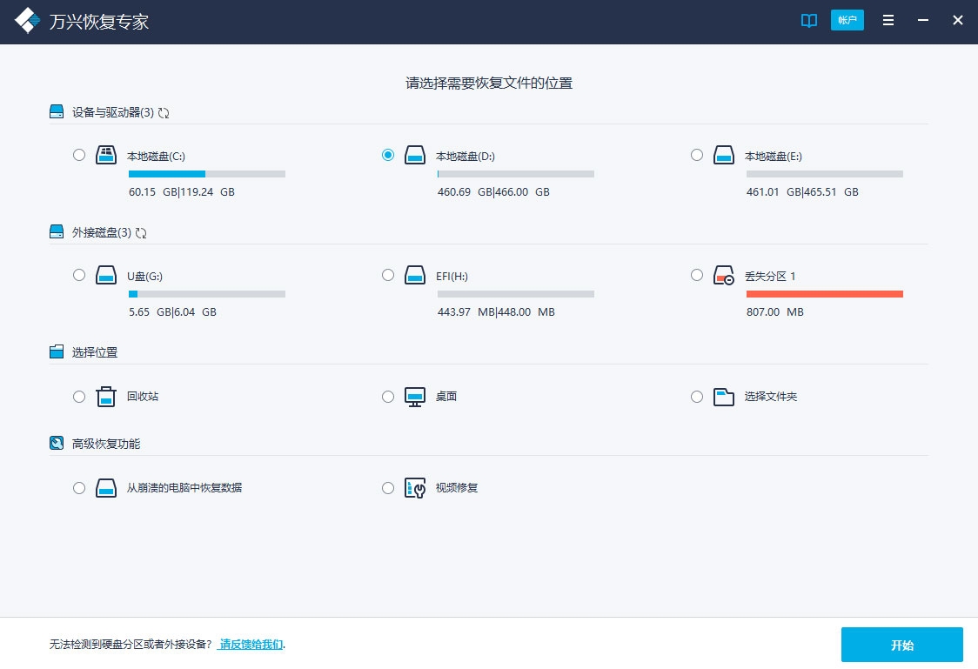Click the C drive capacity bar
Screen dimensions: 978x669
click(207, 174)
